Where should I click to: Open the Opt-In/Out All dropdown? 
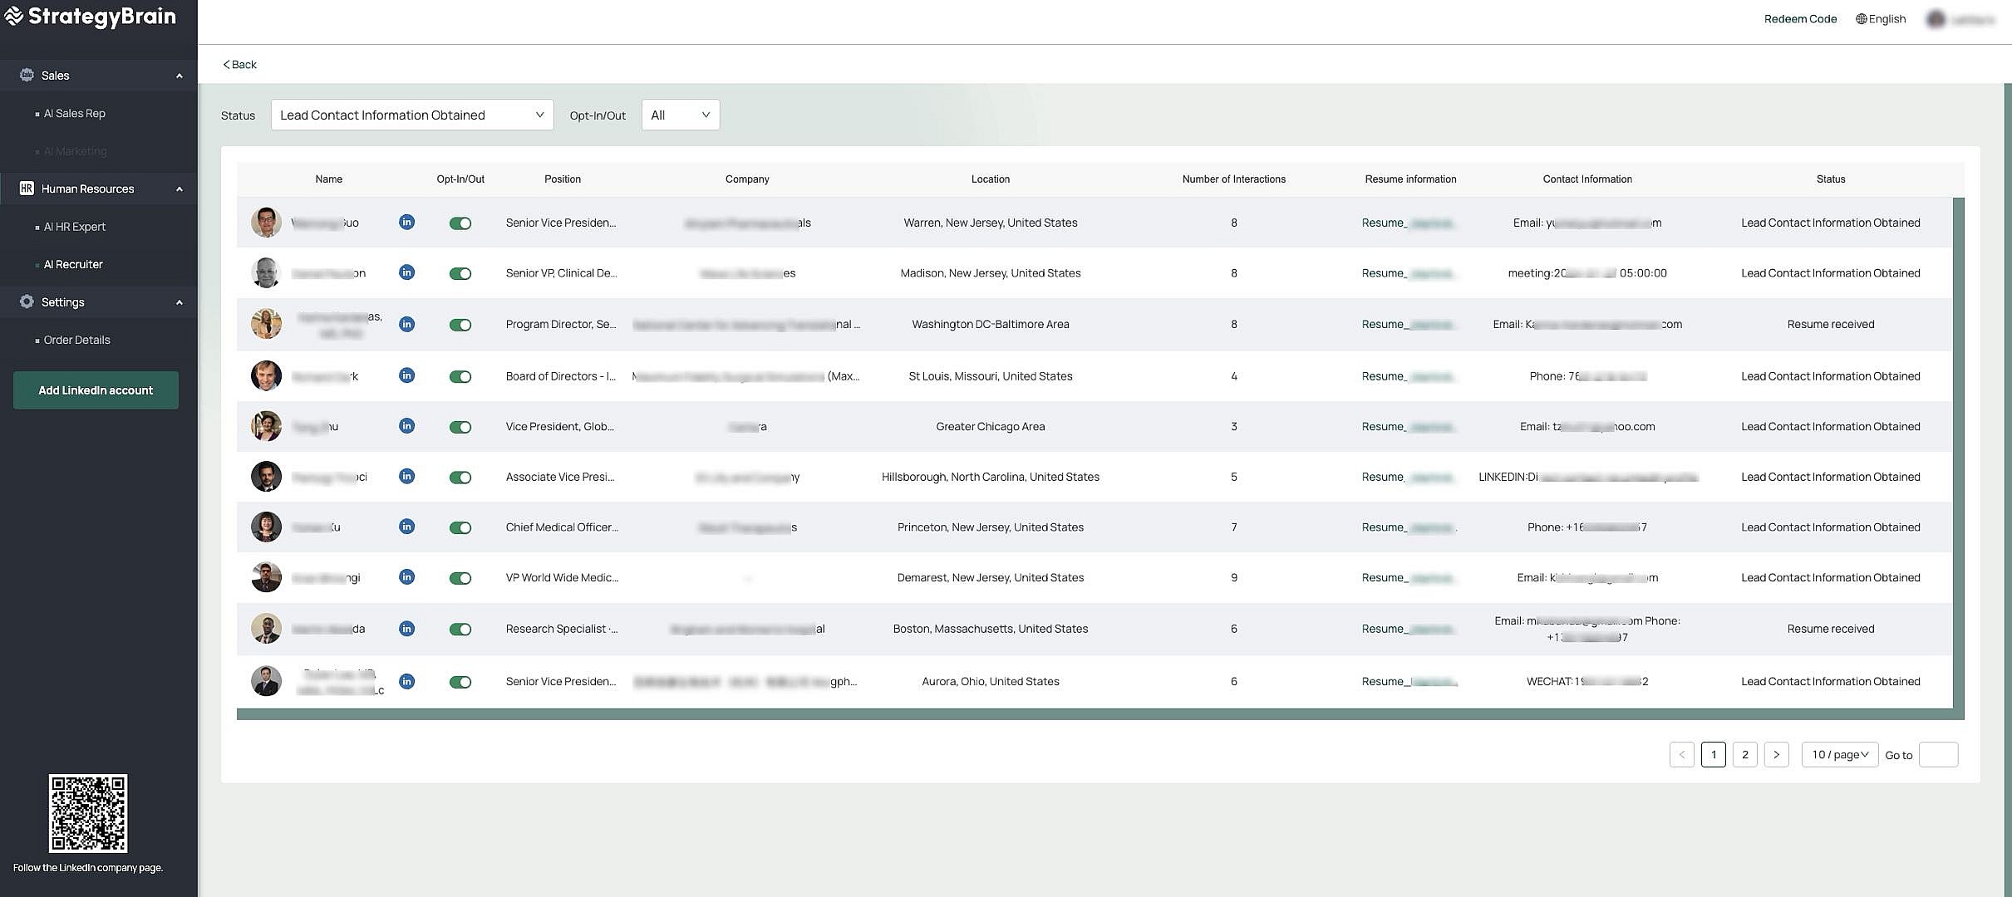pos(680,115)
